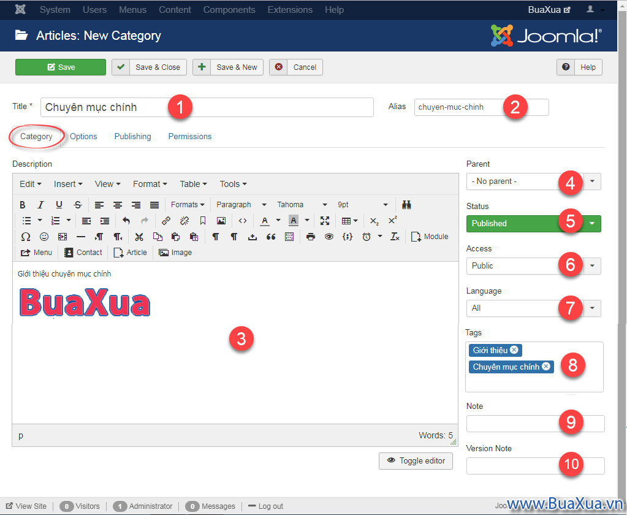Screen dimensions: 627x515
Task: Click the Redo arrow icon
Action: point(145,220)
